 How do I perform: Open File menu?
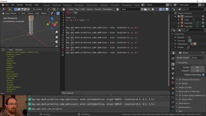tap(7, 5)
